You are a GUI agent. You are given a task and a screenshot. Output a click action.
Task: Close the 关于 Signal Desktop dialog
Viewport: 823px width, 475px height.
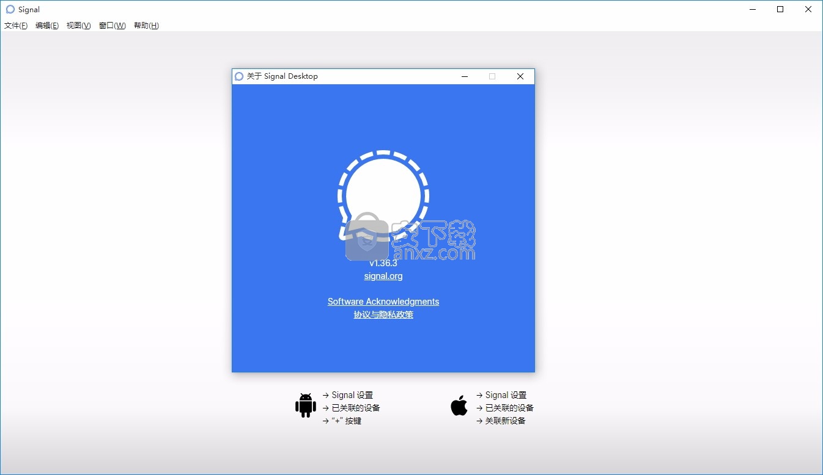coord(520,76)
